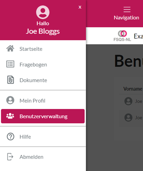Select the highlighted Benutzerverwaltung item
143x171 pixels.
43,116
